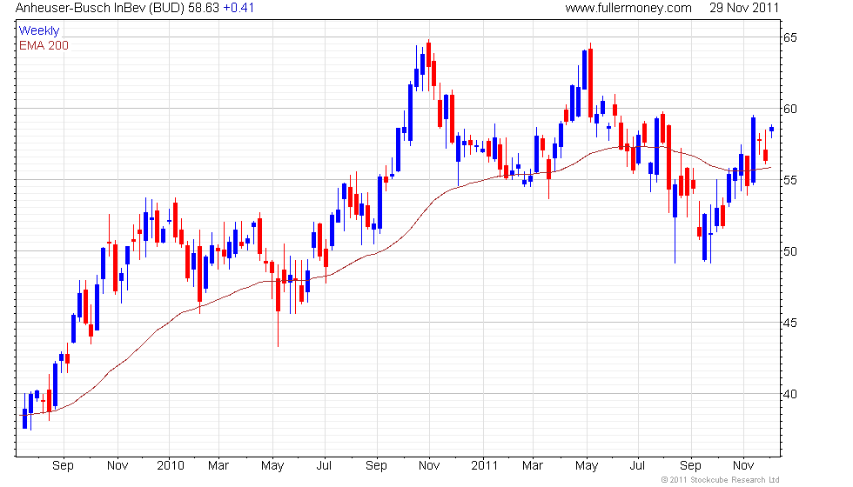This screenshot has height=487, width=853.
Task: Click the 'Mar' label following 2010
Action: [x=218, y=466]
